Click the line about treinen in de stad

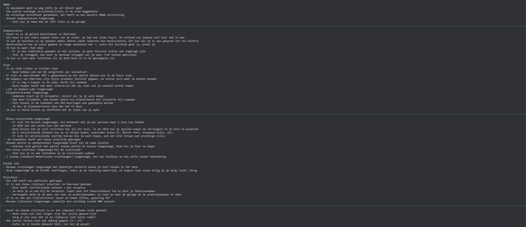32,69
